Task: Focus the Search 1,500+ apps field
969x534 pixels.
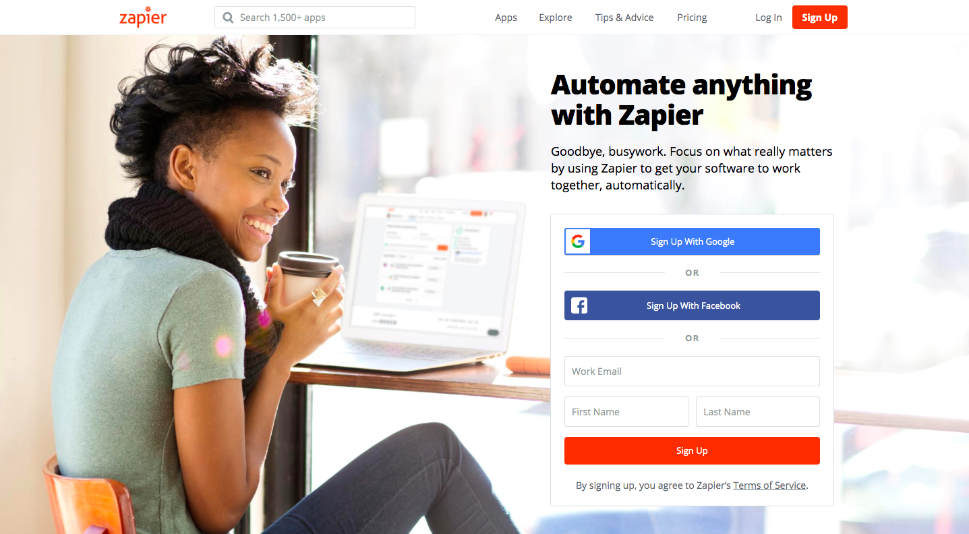Action: coord(315,18)
